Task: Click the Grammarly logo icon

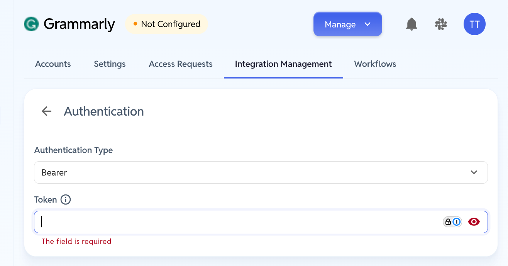Action: 31,24
